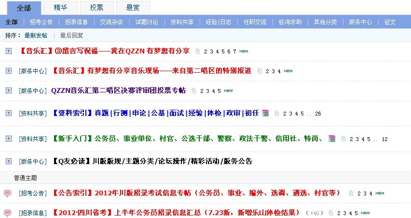Click the pages icon of 有梦想有分享音乐现场 thread
411x218 pixels.
[x=260, y=71]
